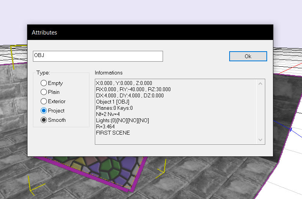302x199 pixels.
Task: Click the Object 1 [OBJ] line
Action: pos(113,102)
